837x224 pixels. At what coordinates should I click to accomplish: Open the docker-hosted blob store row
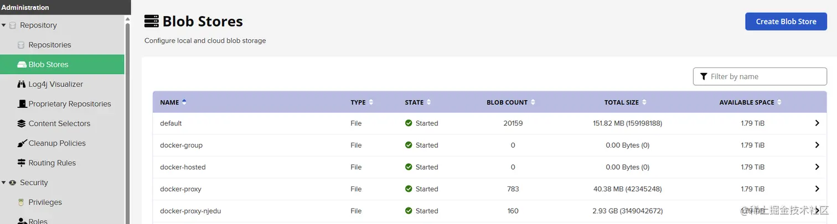coord(183,167)
